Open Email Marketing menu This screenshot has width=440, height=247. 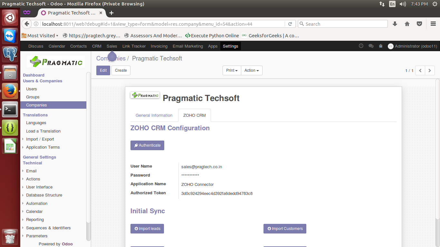click(188, 46)
